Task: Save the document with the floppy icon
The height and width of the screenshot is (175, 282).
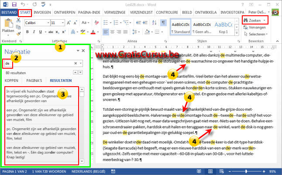Action: click(x=14, y=4)
